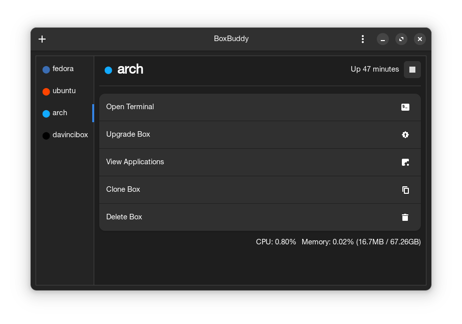
Task: Open the three-dot main menu
Action: [x=363, y=39]
